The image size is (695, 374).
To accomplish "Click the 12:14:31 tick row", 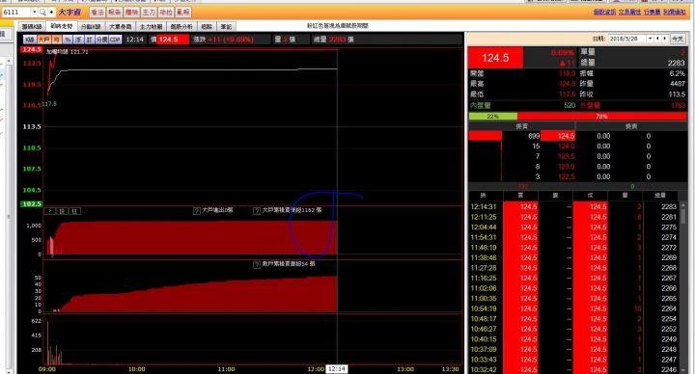I will pos(574,206).
